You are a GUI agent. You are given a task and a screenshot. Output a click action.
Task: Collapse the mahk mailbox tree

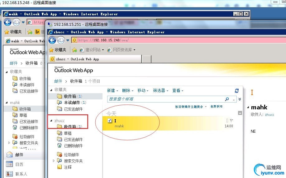(x=7, y=103)
